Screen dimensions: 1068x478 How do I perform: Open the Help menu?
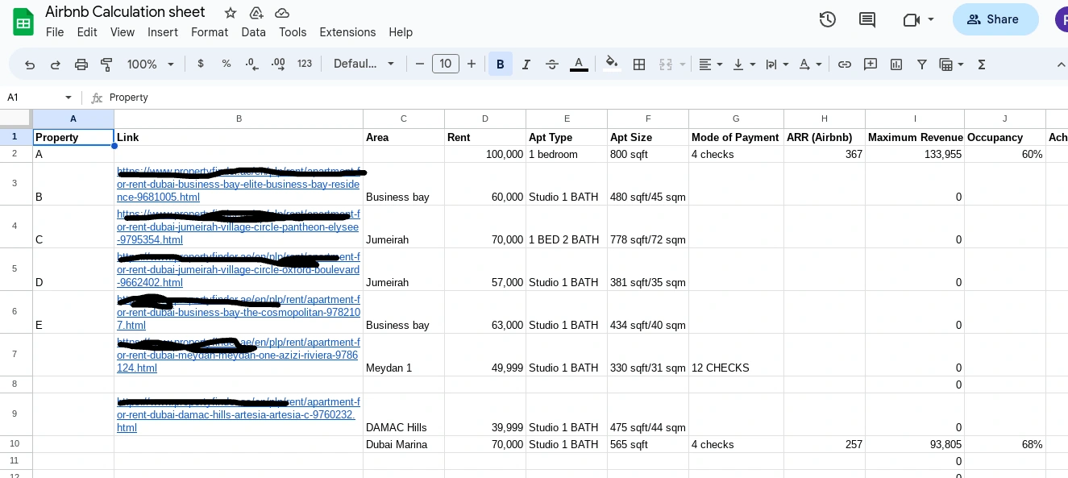coord(401,32)
